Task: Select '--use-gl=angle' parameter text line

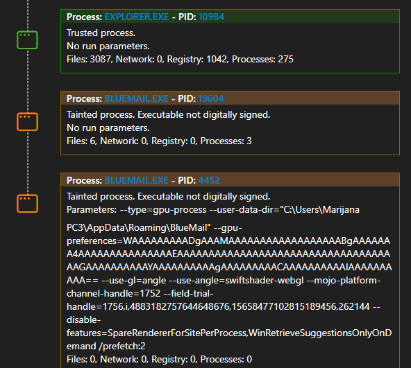Action: [224, 280]
